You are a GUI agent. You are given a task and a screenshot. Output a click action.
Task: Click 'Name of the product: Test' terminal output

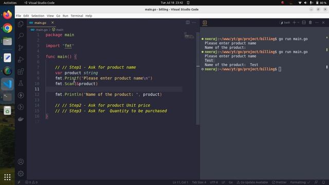pyautogui.click(x=231, y=65)
